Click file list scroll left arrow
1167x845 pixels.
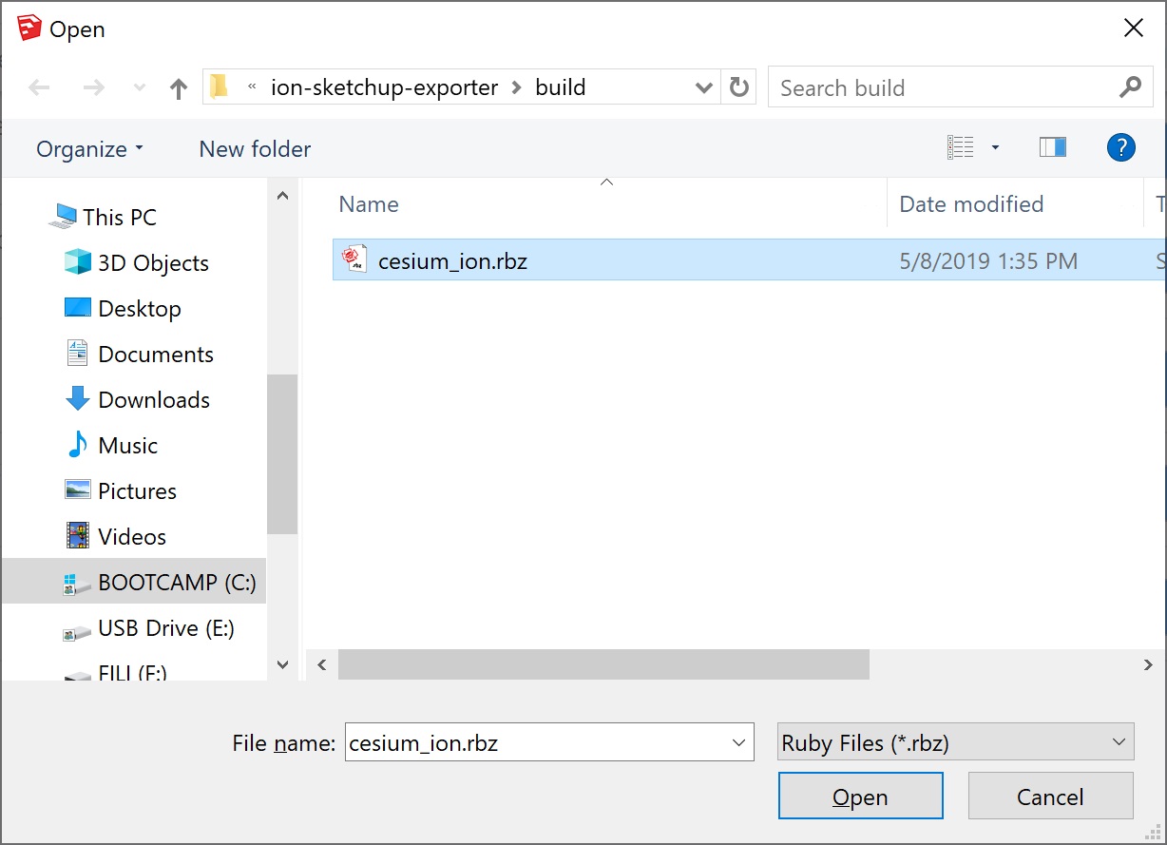coord(321,665)
